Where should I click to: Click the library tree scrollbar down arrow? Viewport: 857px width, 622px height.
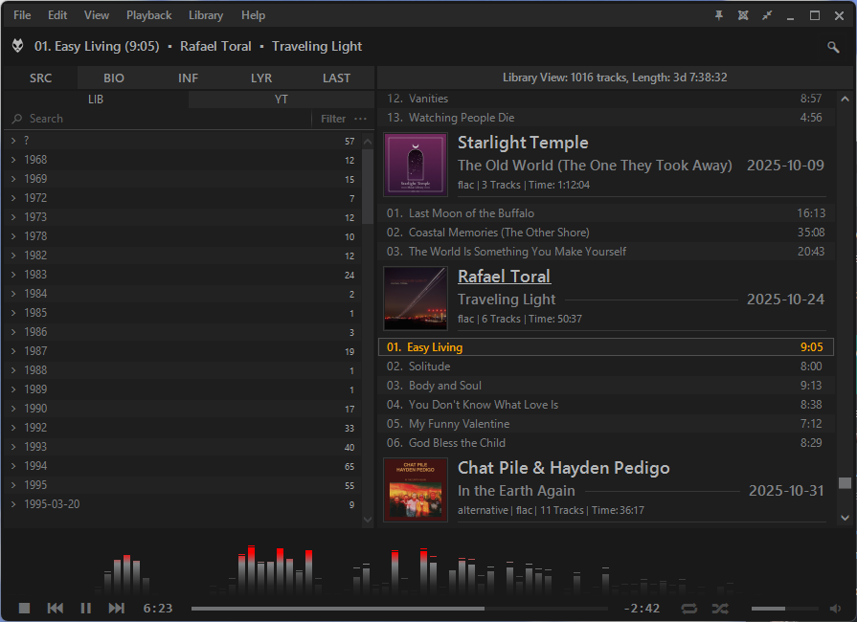coord(368,520)
